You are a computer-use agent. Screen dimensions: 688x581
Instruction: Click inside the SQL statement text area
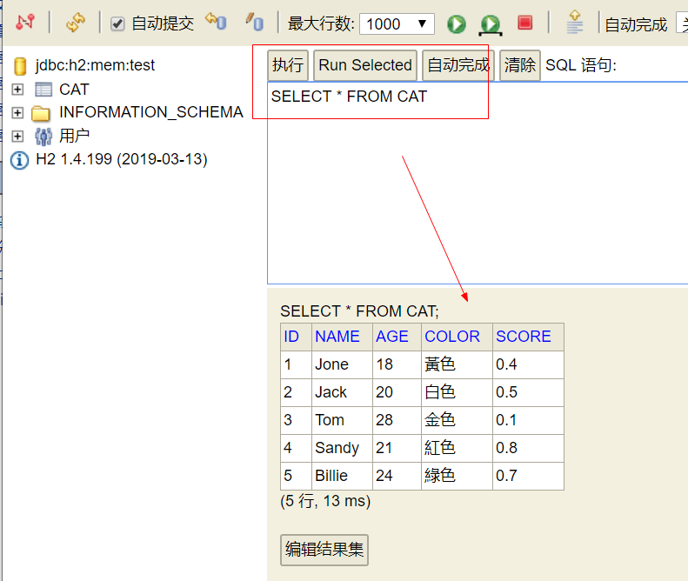[x=478, y=183]
